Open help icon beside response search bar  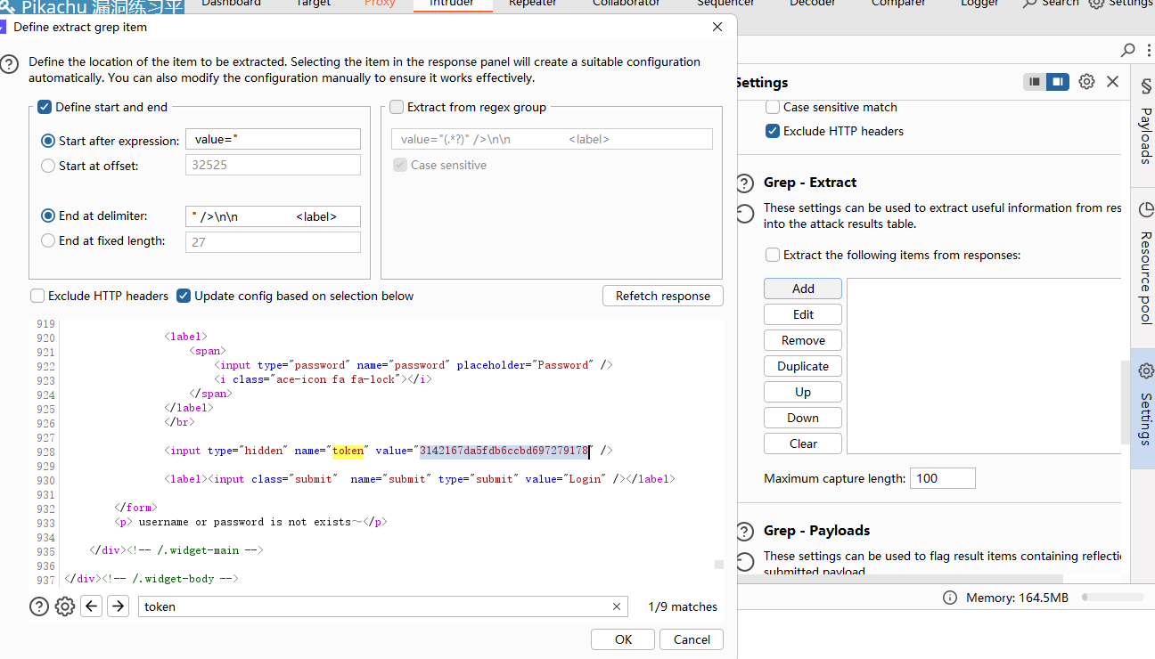[39, 606]
